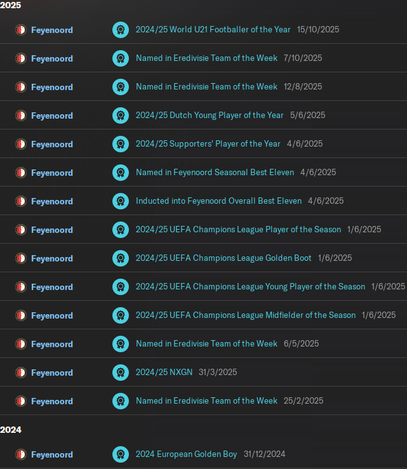Open Champions League Young Player of the Season link
Screen dimensions: 407x469
[x=250, y=287]
